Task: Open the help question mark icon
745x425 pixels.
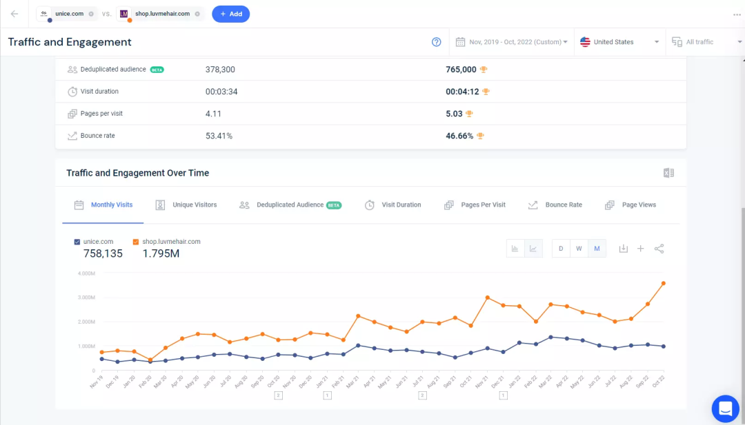Action: (436, 42)
